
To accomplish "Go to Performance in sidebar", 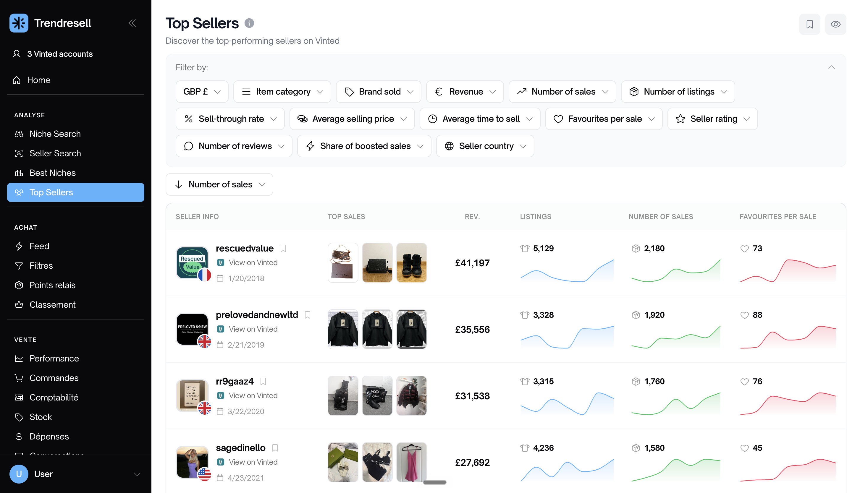I will pyautogui.click(x=54, y=358).
